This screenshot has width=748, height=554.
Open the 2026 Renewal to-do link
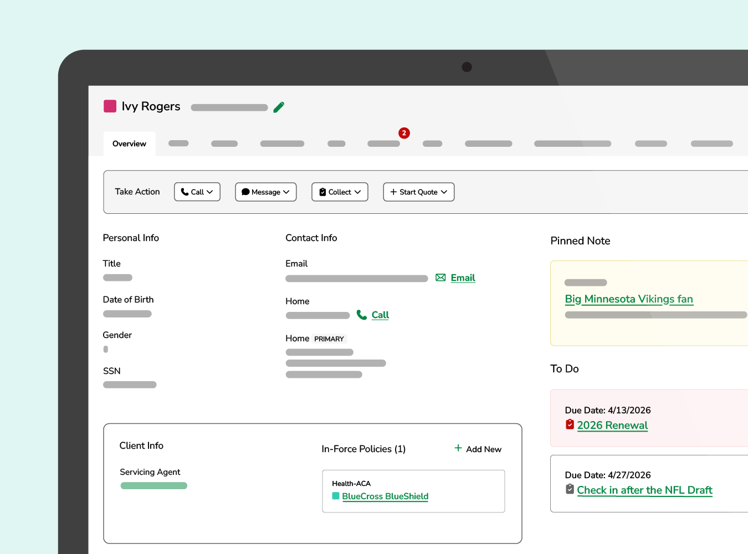(x=612, y=425)
